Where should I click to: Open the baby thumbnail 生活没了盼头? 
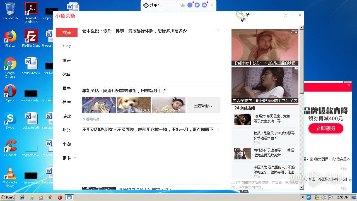point(169,105)
